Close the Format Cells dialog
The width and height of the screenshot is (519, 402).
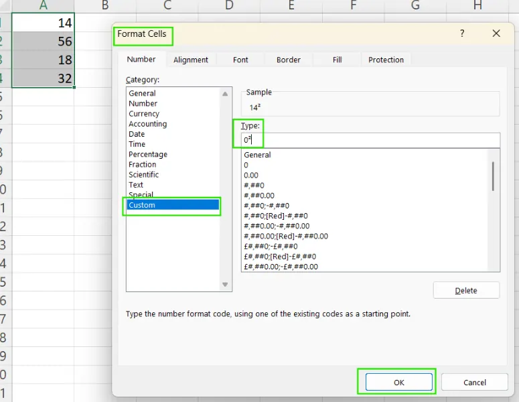(x=496, y=33)
